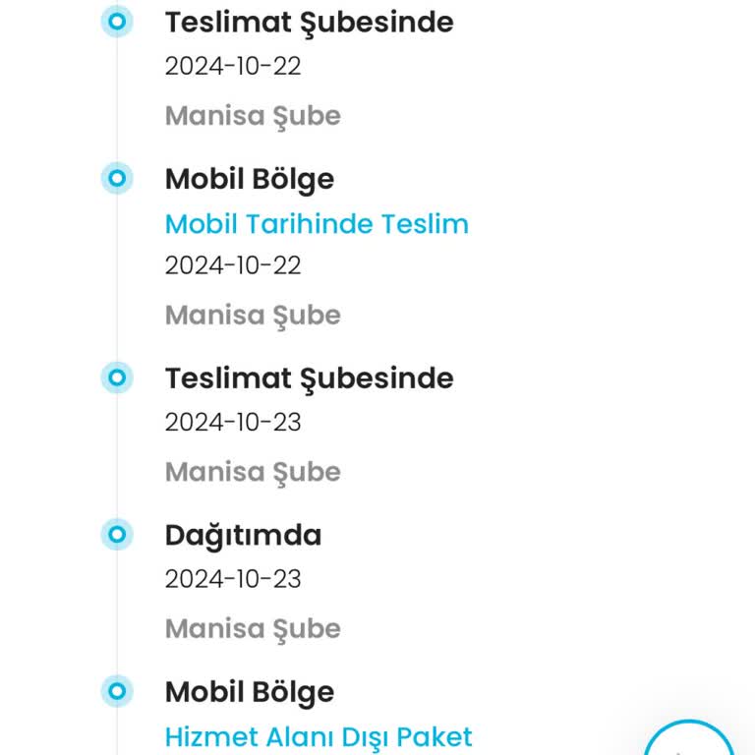Image resolution: width=755 pixels, height=755 pixels.
Task: Open the Hizmet Alanı Dışı Paket link
Action: (x=319, y=737)
